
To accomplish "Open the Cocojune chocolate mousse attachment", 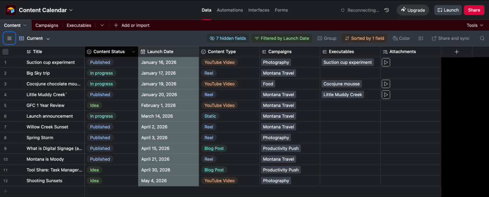I will [386, 84].
